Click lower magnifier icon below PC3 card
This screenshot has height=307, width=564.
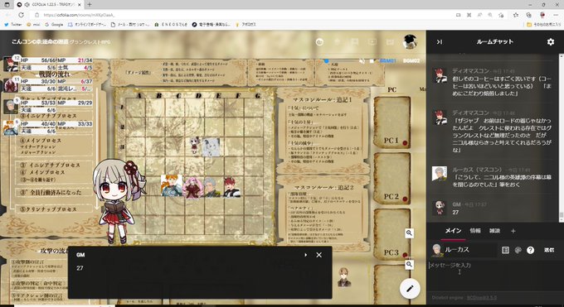(409, 265)
